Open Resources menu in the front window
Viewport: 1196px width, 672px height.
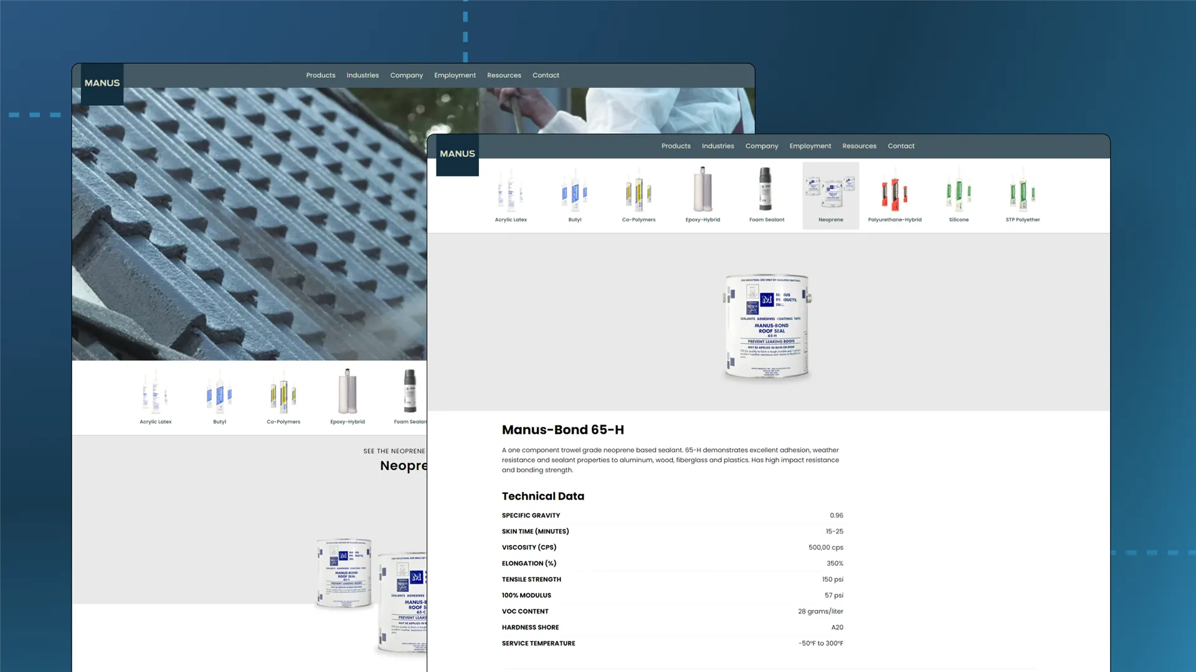pos(859,146)
